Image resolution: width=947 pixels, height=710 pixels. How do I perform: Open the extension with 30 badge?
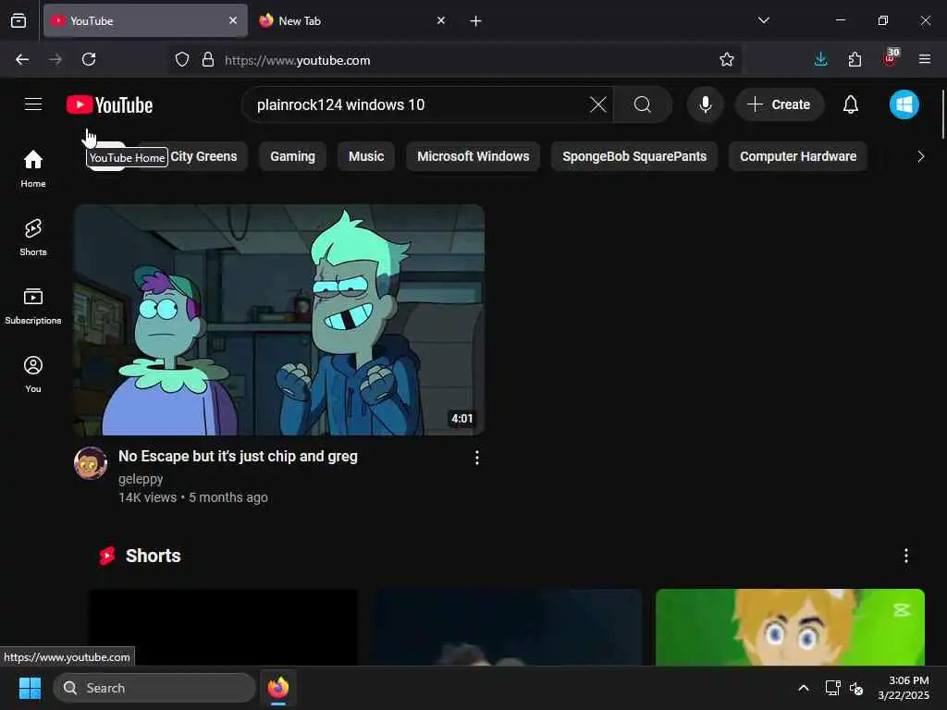(x=891, y=58)
